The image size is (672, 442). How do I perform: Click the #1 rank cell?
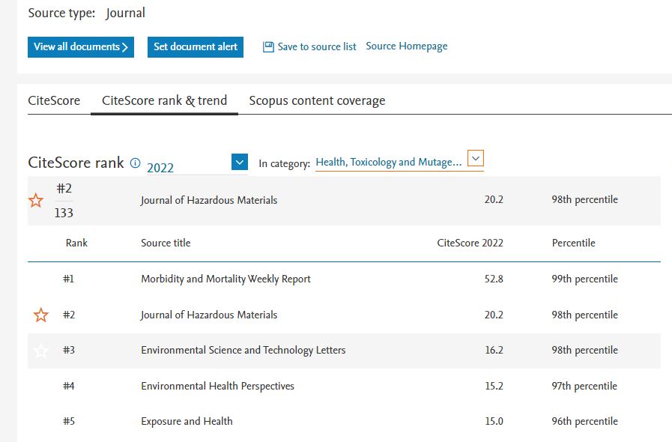69,279
